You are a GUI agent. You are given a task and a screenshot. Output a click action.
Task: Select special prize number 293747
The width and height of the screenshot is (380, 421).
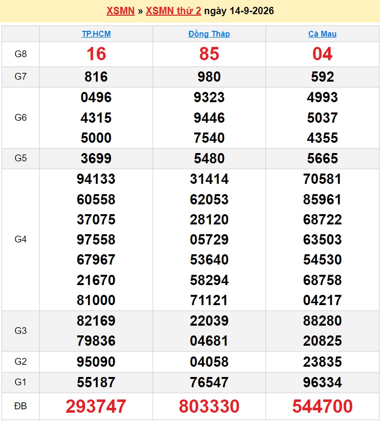tap(96, 406)
